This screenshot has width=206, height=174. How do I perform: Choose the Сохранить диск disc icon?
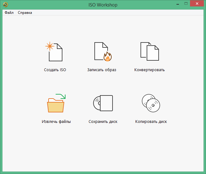[x=103, y=103]
